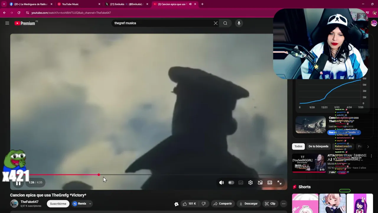
Task: Go back in browser history
Action: click(4, 13)
